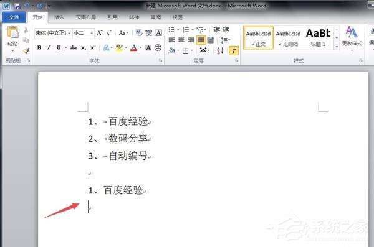Toggle align left button
The image size is (374, 247).
click(x=171, y=40)
